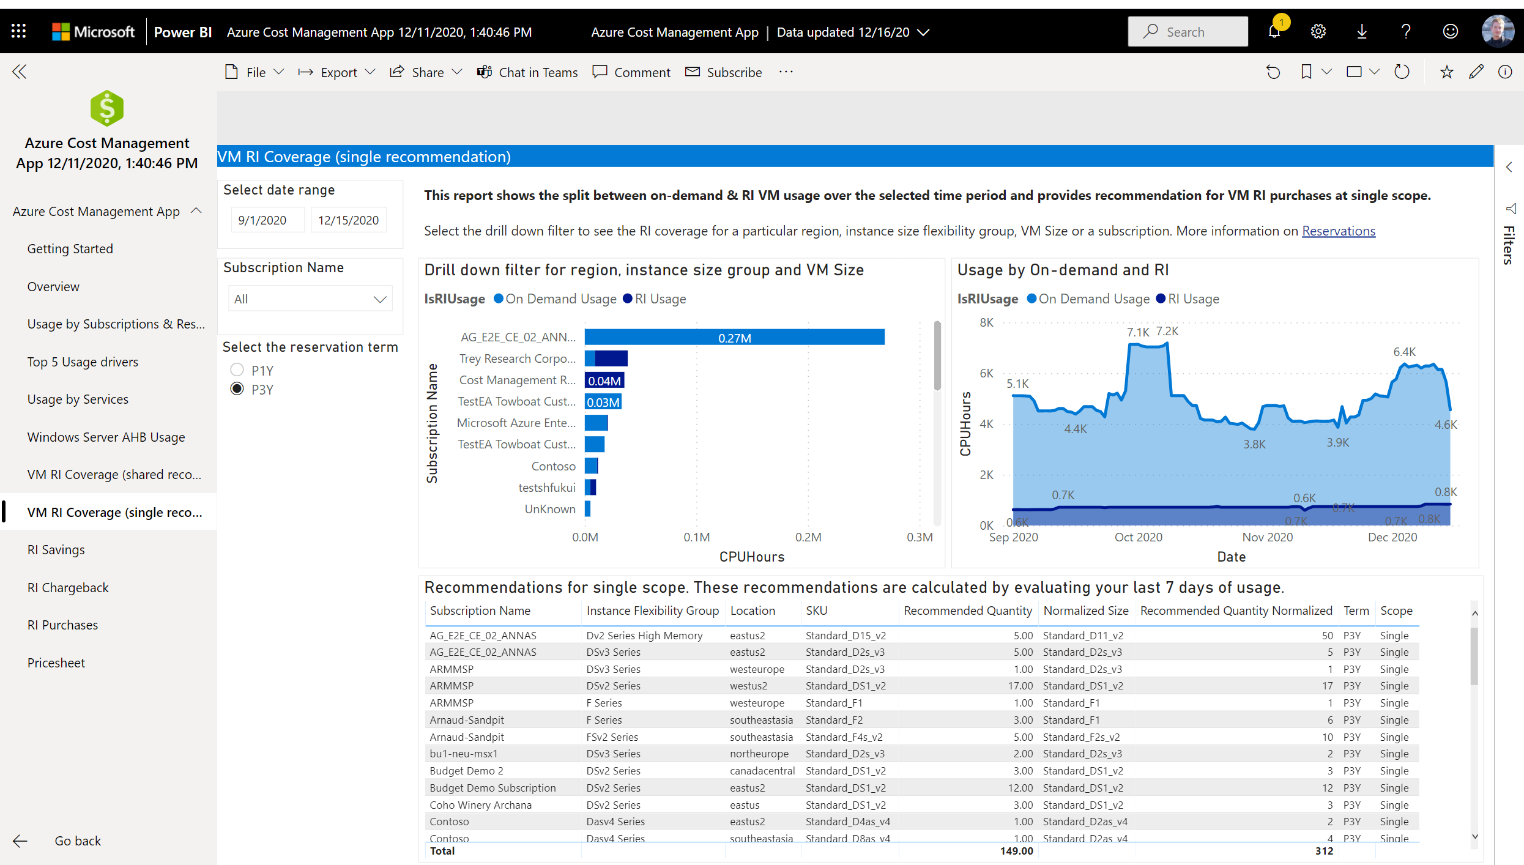Click RI Usage legend in area chart
The image size is (1524, 865).
tap(1188, 299)
